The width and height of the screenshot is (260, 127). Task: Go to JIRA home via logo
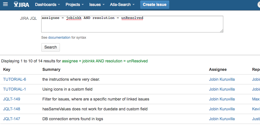(21, 5)
